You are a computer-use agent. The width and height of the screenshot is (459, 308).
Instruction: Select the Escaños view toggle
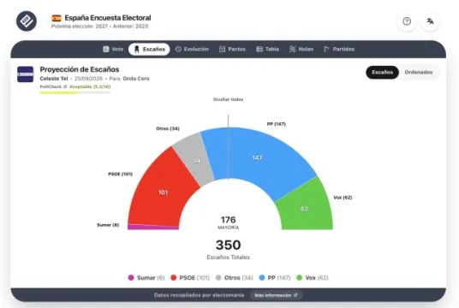(x=382, y=72)
